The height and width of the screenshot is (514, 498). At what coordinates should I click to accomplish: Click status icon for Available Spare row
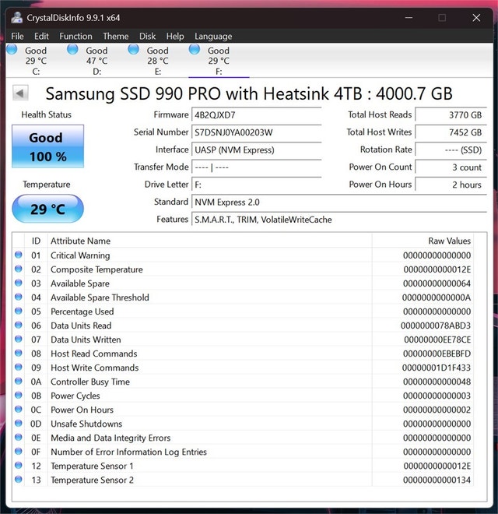[19, 283]
